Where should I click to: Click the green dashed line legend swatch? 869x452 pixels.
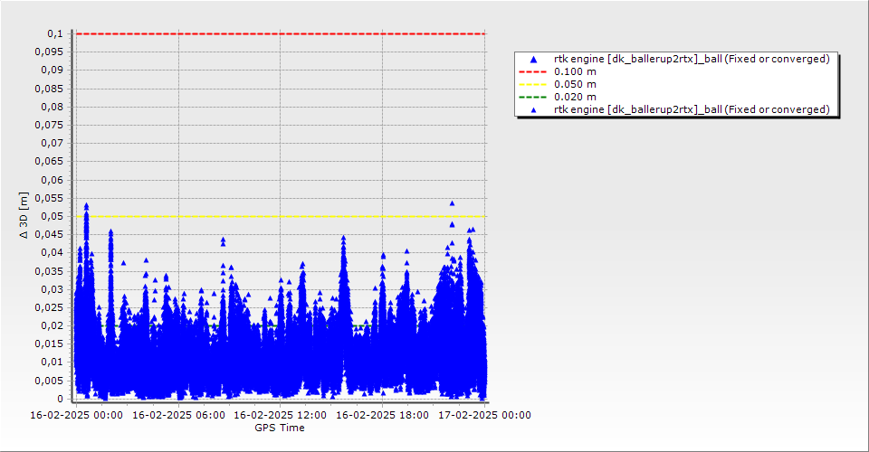[x=532, y=98]
